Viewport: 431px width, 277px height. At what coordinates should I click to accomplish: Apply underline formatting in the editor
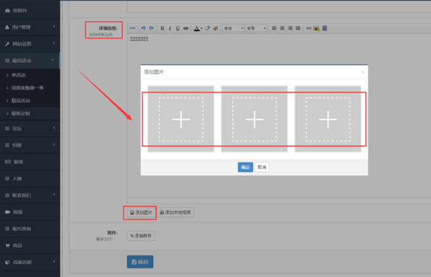click(178, 28)
